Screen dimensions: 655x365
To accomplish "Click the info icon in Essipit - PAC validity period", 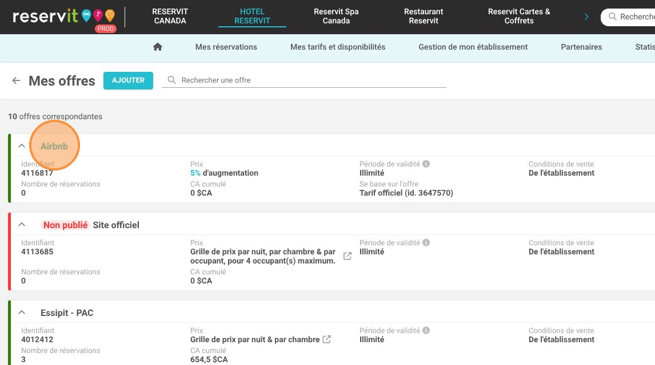I will coord(426,330).
